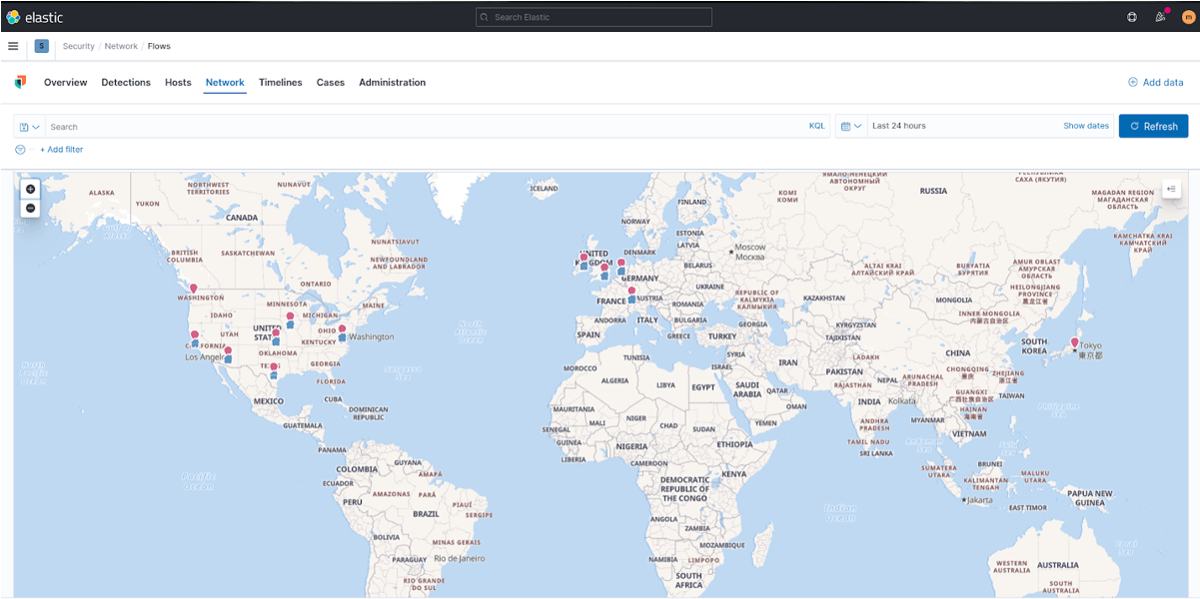1200x599 pixels.
Task: Open the map legend control on the map's right edge
Action: (x=1171, y=188)
